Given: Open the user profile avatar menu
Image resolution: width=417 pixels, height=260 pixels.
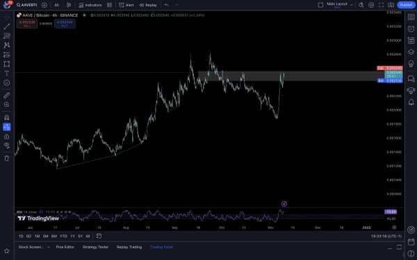Looking at the screenshot, I should pos(7,5).
